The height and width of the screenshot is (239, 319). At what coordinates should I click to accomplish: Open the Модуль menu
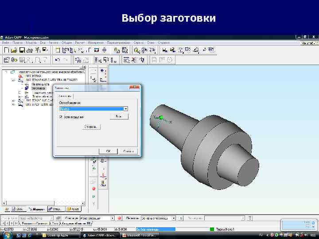coord(31,42)
